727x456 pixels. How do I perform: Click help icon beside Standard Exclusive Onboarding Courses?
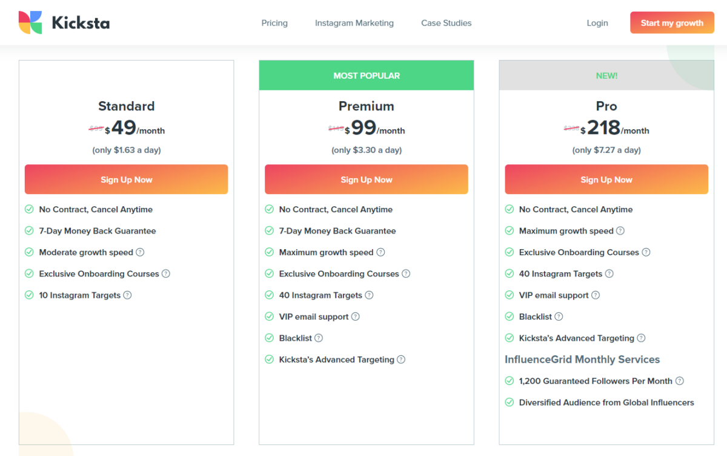tap(166, 273)
